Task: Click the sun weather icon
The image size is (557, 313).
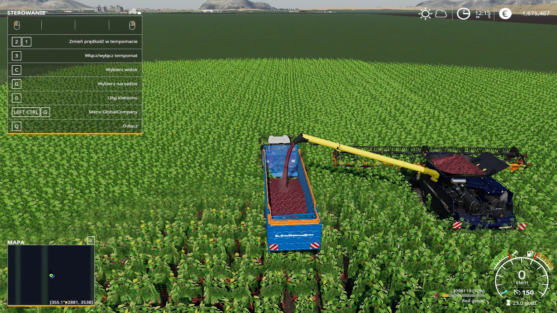Action: pos(425,14)
